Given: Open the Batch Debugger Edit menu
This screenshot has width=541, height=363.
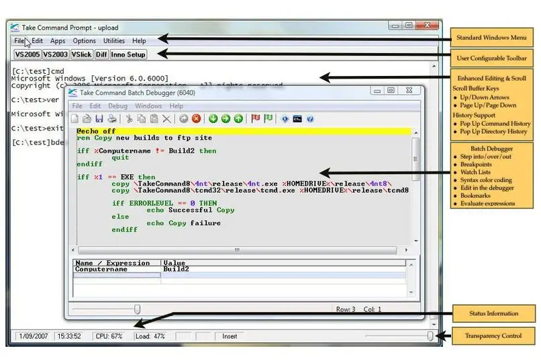Looking at the screenshot, I should point(95,106).
